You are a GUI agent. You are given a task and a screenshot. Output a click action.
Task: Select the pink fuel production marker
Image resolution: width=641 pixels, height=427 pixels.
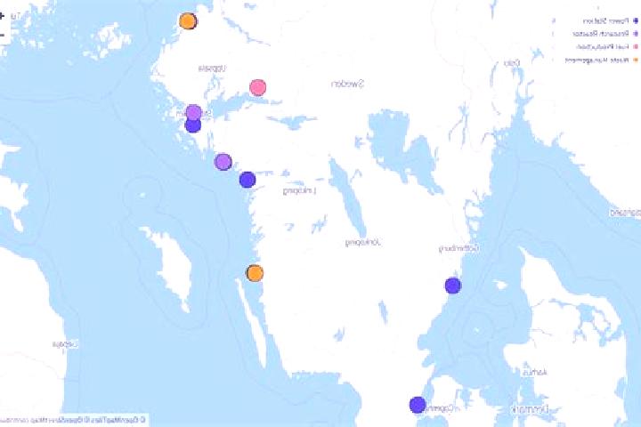(258, 87)
